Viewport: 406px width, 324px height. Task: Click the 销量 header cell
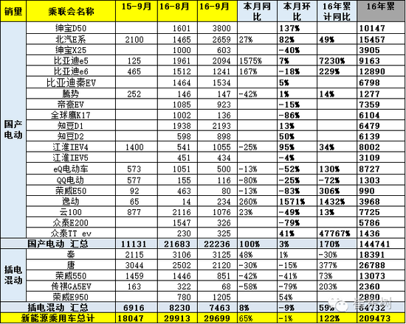click(13, 11)
